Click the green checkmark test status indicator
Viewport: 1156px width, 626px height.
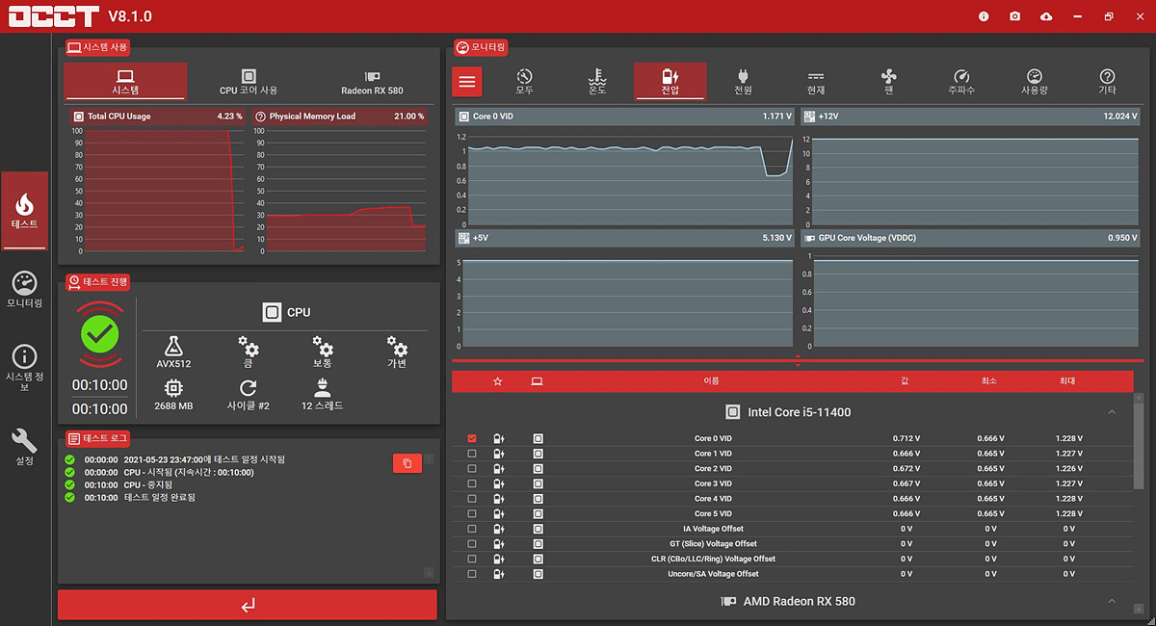coord(100,334)
